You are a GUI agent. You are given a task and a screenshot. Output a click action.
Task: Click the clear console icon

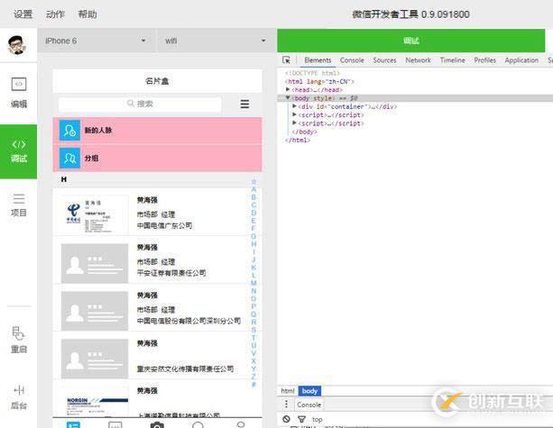click(x=286, y=419)
